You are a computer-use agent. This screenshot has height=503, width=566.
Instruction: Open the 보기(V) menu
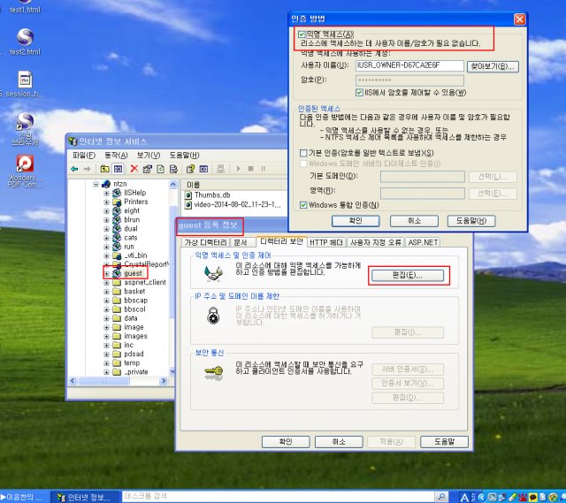148,156
